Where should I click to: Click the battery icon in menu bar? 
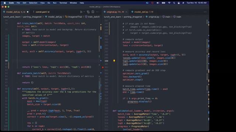[163, 3]
